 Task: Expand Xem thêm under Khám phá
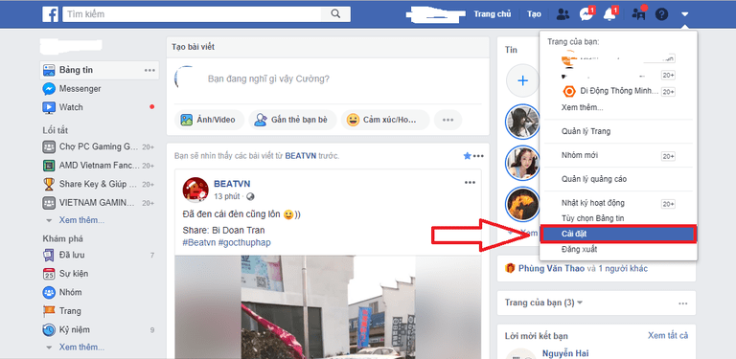(81, 348)
